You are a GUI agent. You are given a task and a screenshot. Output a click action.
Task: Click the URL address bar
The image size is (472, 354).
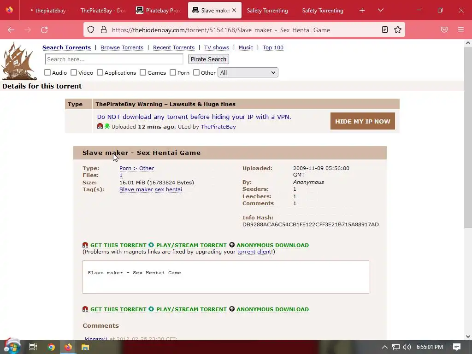pos(244,30)
